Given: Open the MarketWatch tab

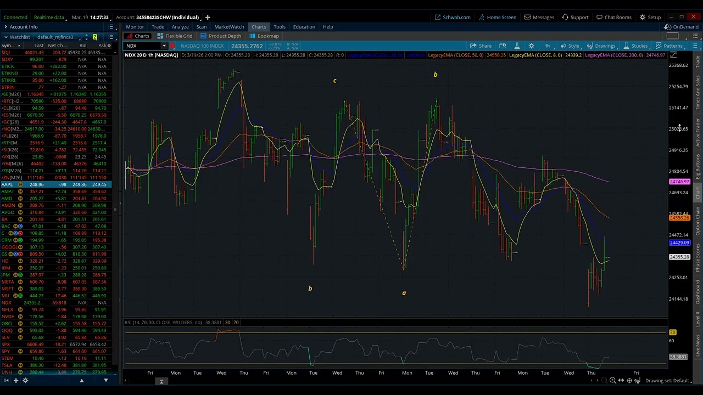Looking at the screenshot, I should point(229,26).
